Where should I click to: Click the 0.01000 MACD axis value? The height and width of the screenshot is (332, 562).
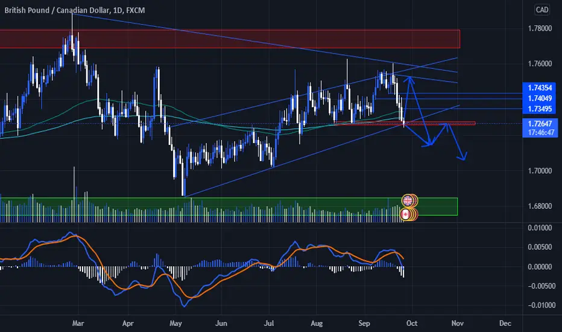coord(540,228)
